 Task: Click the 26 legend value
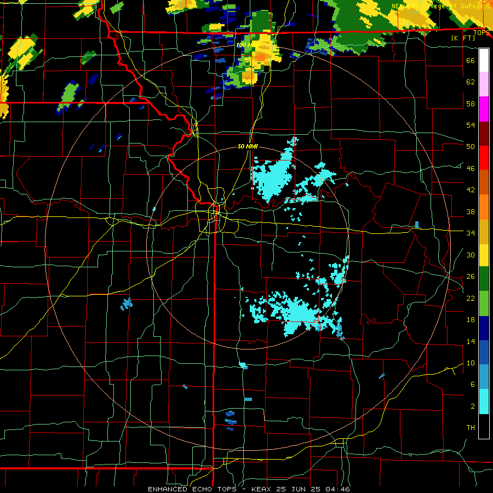471,277
